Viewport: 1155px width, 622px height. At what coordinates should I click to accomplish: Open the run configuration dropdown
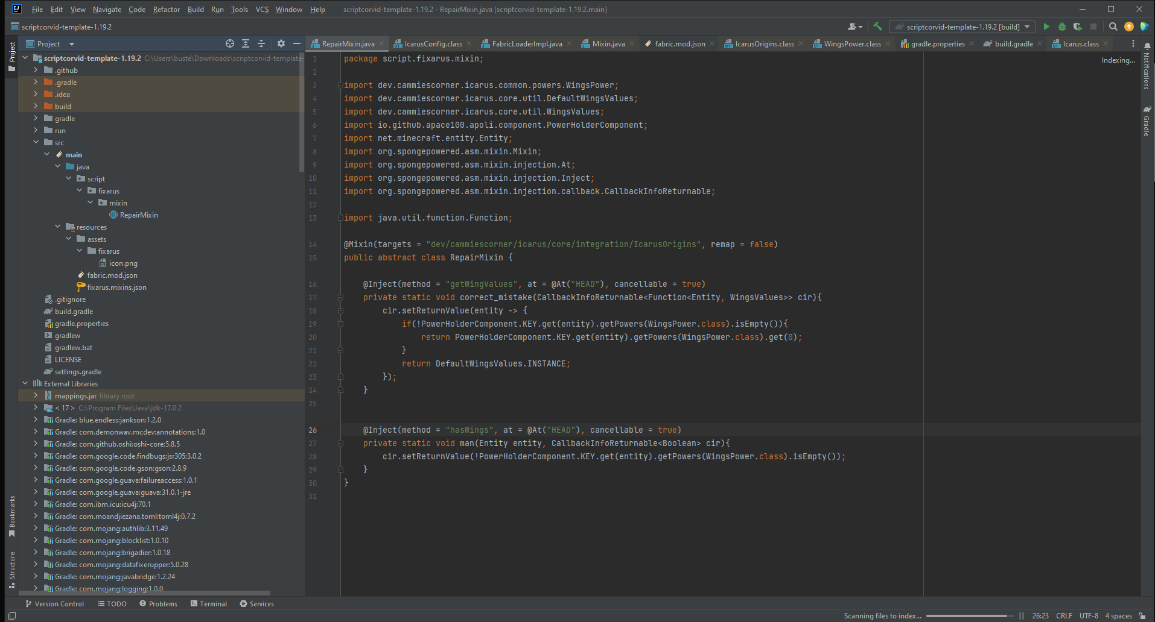962,27
